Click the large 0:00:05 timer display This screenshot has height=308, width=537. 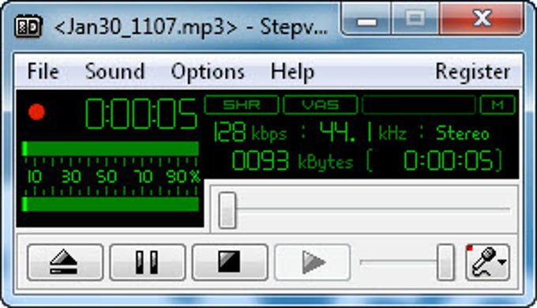tap(141, 114)
